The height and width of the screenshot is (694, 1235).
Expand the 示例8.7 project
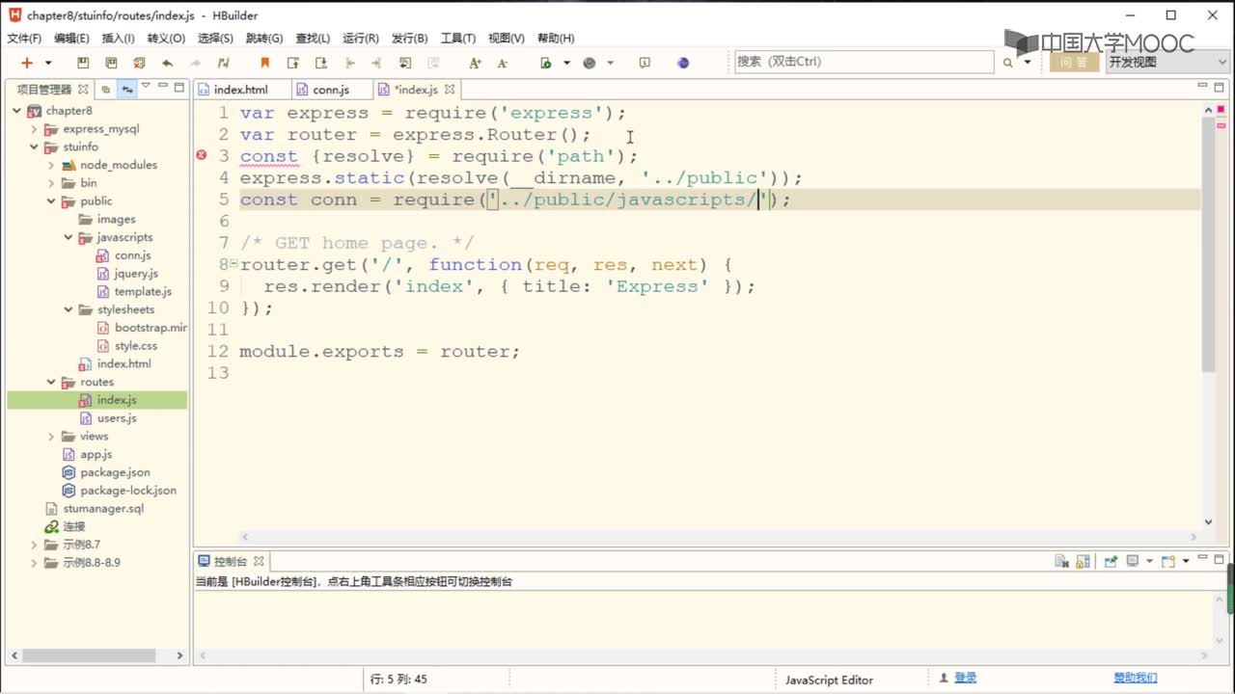pyautogui.click(x=34, y=545)
